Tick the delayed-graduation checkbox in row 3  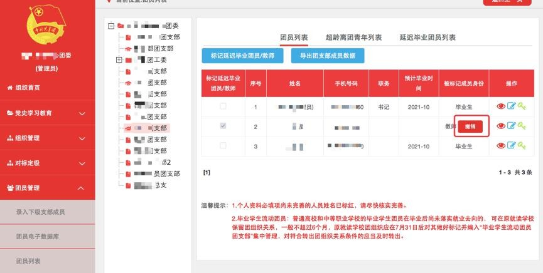tap(223, 145)
